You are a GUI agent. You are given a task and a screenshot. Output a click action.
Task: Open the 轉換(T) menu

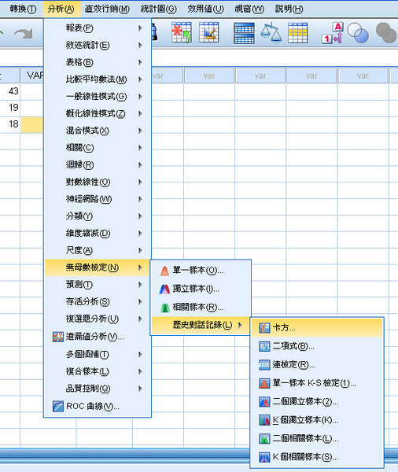click(23, 9)
